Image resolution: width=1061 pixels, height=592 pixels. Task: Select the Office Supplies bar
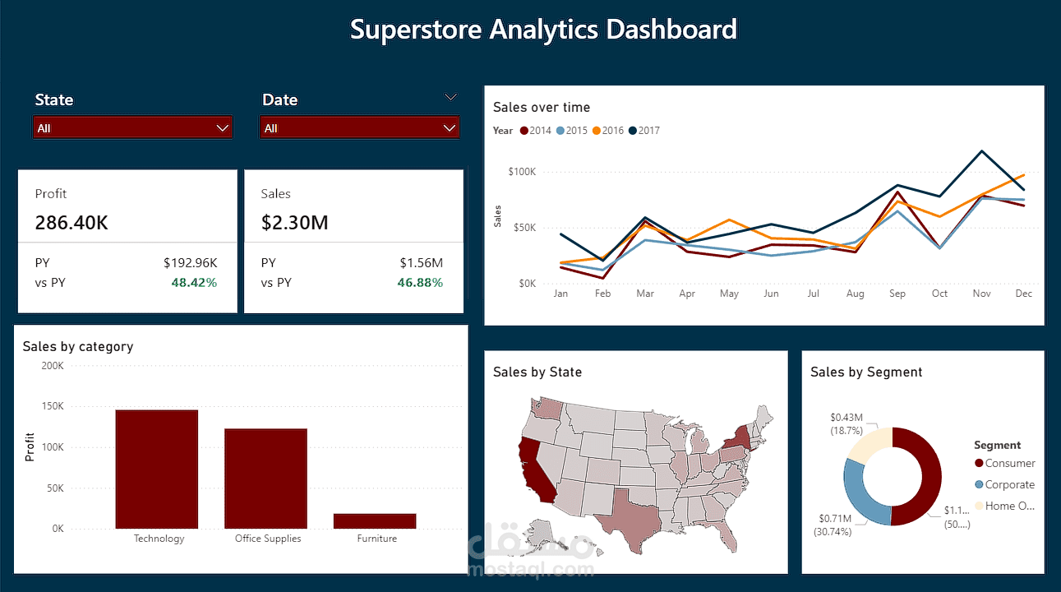266,477
